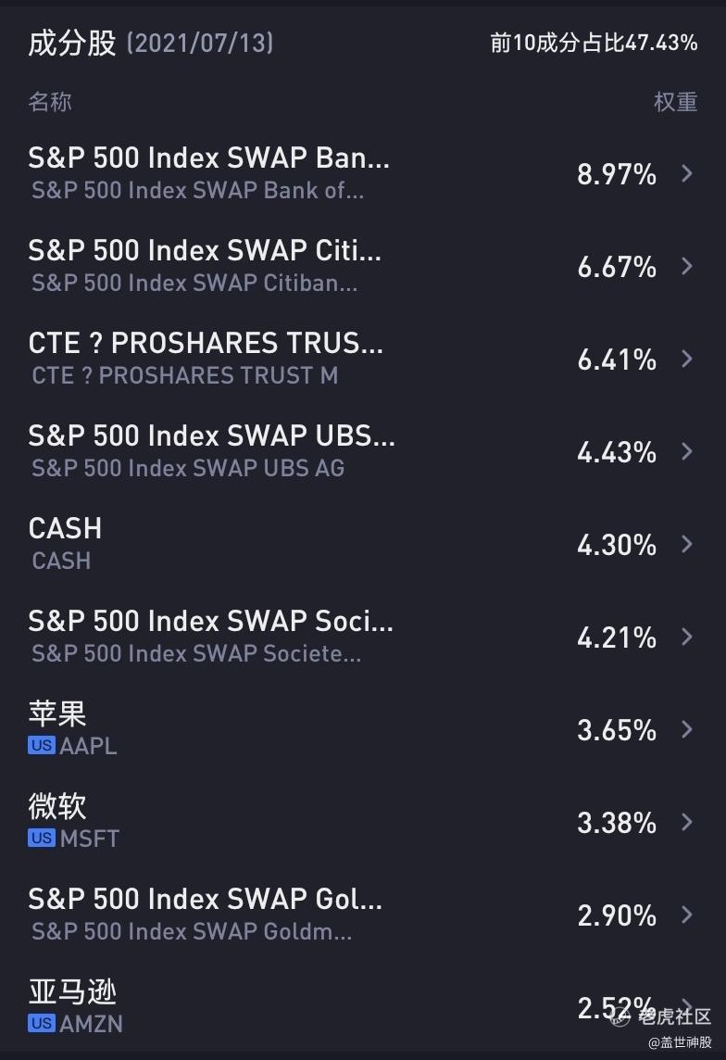
Task: Click the US market badge beside MSFT
Action: point(42,839)
